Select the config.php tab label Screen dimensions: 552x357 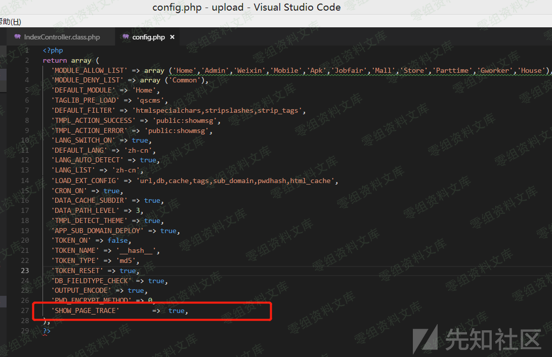148,37
